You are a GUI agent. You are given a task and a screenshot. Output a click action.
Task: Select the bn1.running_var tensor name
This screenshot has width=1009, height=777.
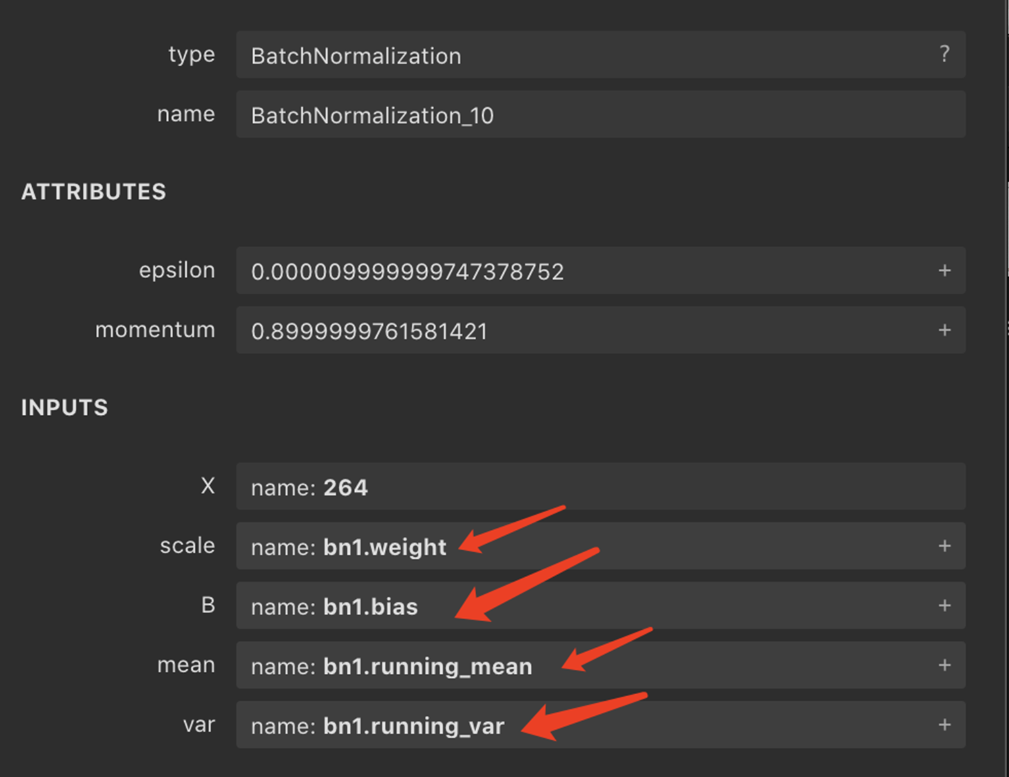[x=414, y=726]
